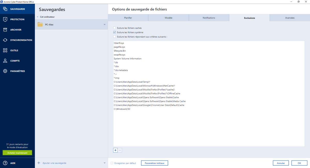Select the *.~ exclusion entry
Screen dimensions: 310x168
tap(115, 74)
